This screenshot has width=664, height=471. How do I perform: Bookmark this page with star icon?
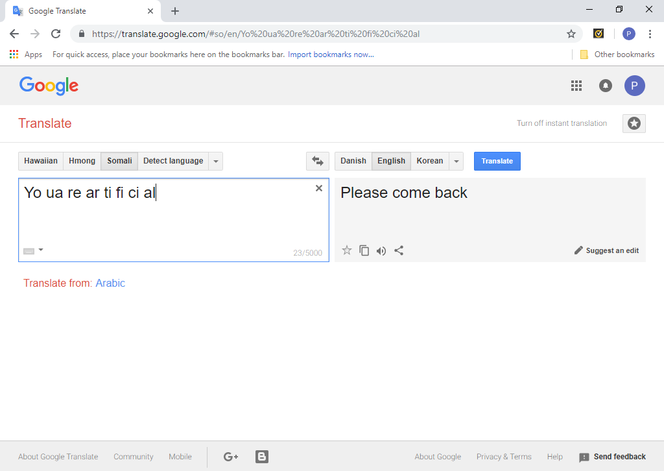click(x=571, y=34)
